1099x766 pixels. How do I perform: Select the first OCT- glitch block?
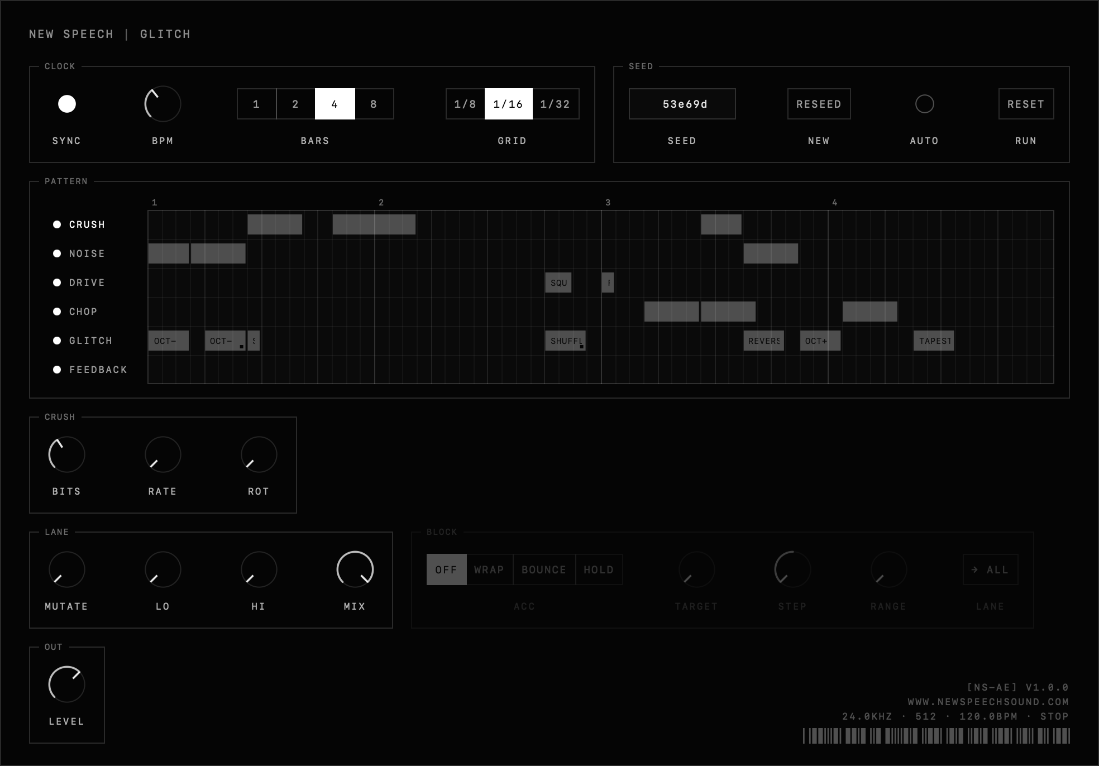pos(169,341)
